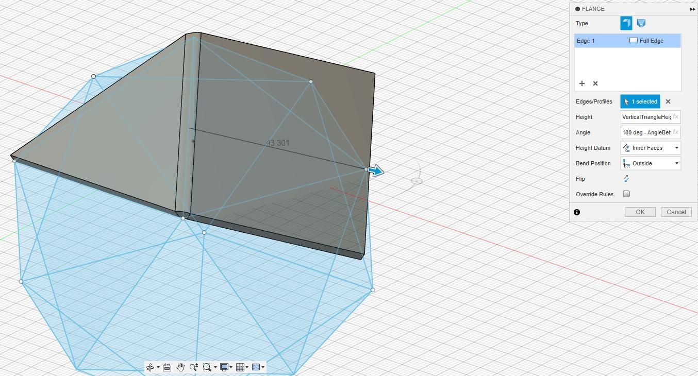Click the Look At icon

(x=167, y=367)
